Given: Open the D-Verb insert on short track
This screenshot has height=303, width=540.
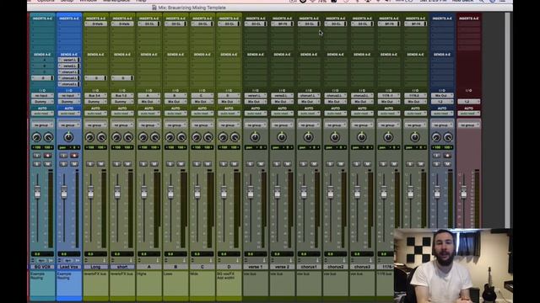Looking at the screenshot, I should pos(122,24).
